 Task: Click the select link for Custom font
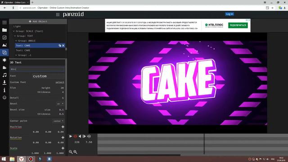60,82
